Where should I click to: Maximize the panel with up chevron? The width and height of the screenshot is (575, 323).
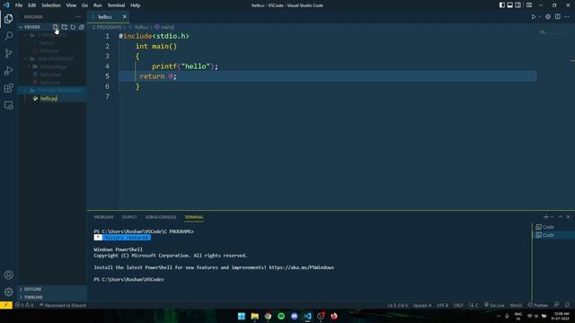pyautogui.click(x=560, y=217)
